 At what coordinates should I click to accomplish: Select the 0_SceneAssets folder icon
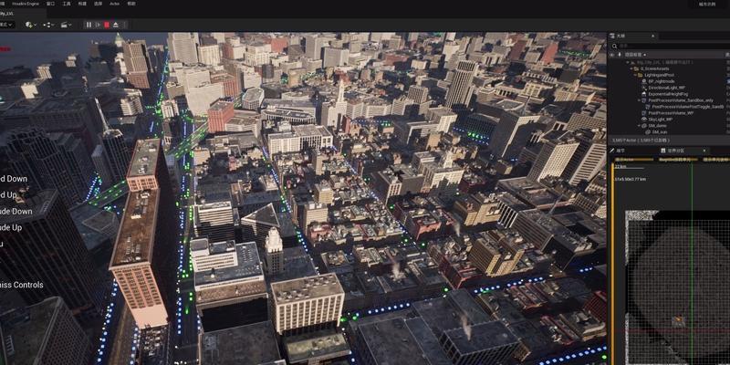point(636,69)
